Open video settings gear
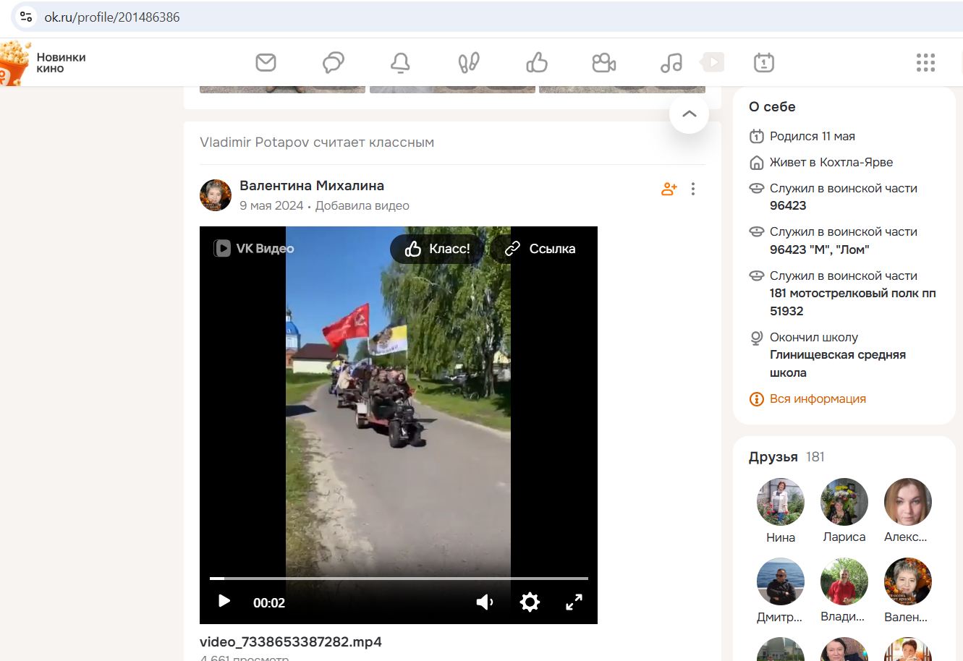Image resolution: width=963 pixels, height=661 pixels. click(530, 602)
